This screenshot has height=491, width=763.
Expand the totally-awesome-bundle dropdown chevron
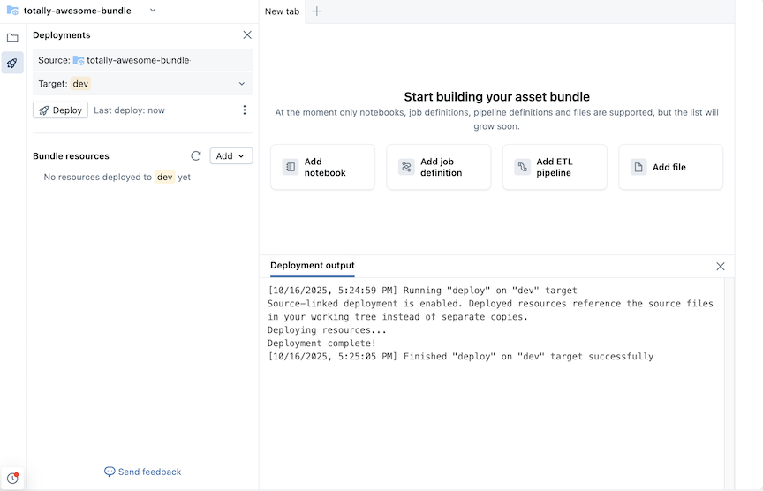click(x=153, y=11)
